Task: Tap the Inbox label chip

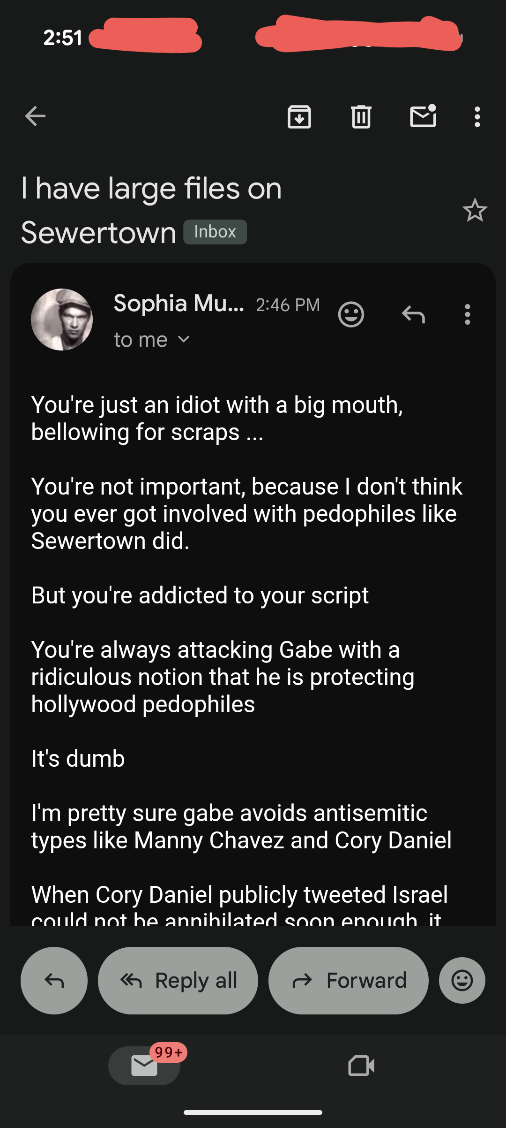Action: pos(215,232)
